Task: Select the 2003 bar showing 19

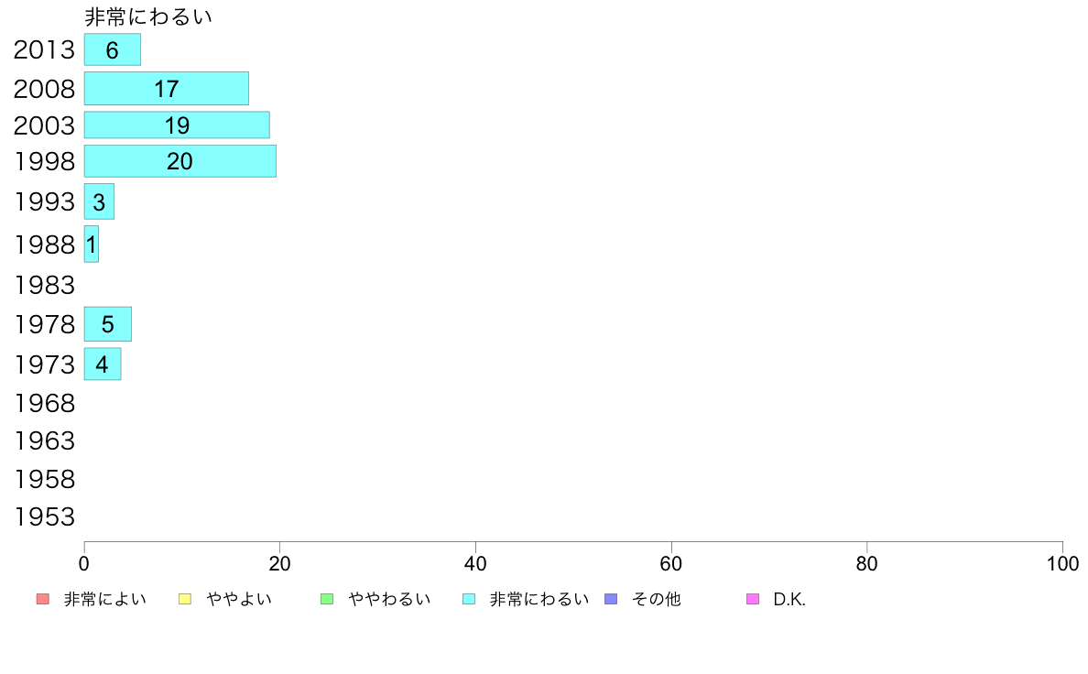Action: (x=177, y=125)
